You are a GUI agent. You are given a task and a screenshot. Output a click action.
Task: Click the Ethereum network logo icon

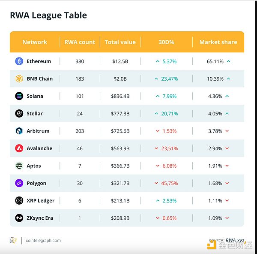(19, 61)
